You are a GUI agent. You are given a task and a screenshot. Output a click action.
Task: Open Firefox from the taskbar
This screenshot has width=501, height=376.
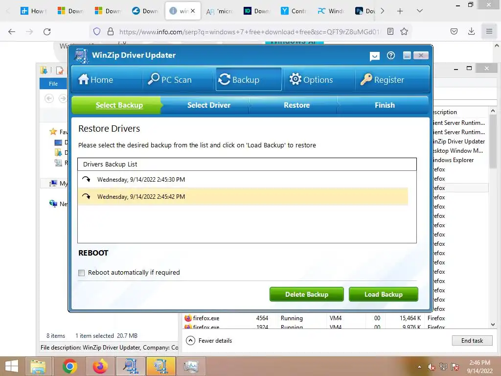tap(100, 366)
